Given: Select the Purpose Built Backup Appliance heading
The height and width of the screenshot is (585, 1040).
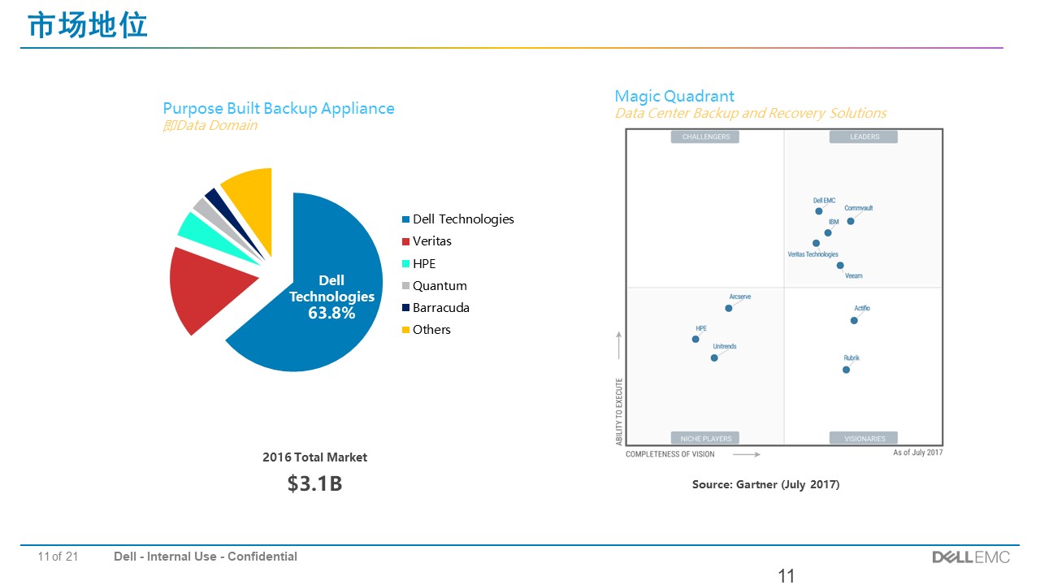Looking at the screenshot, I should [x=279, y=108].
